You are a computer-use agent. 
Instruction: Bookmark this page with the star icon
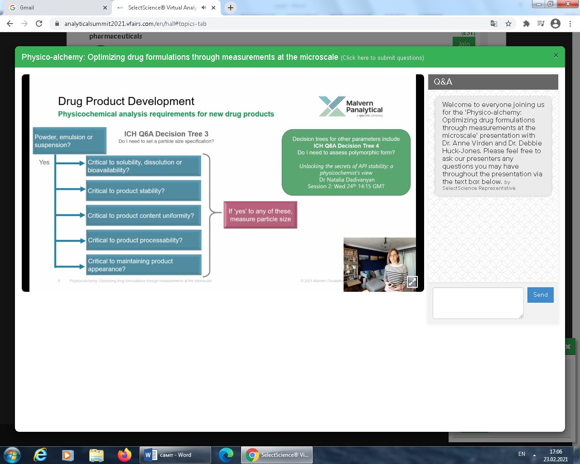508,24
